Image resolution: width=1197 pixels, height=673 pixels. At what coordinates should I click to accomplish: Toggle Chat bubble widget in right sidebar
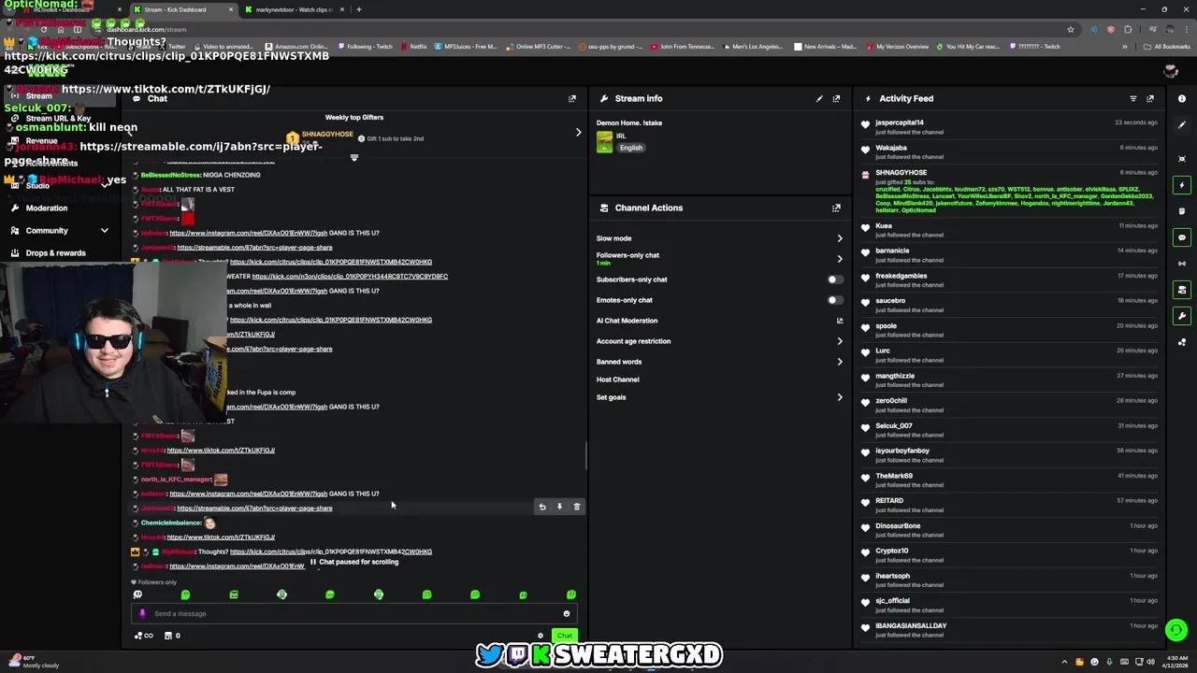point(1182,237)
